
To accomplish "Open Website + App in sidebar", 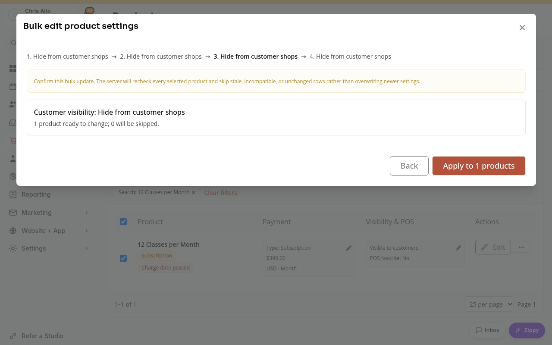I will pos(44,231).
